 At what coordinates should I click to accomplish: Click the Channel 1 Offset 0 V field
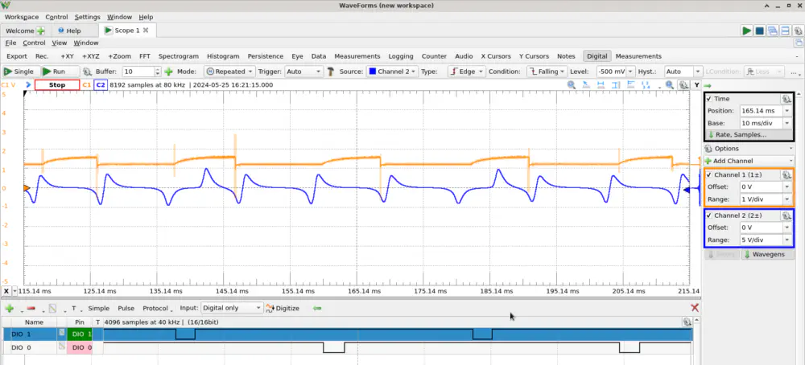click(761, 187)
